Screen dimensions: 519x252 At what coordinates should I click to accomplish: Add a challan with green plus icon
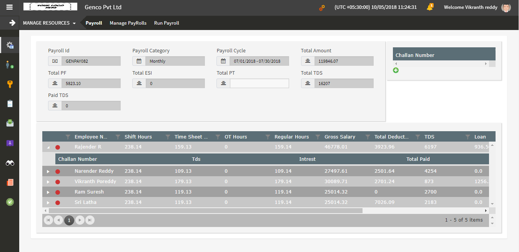click(396, 70)
